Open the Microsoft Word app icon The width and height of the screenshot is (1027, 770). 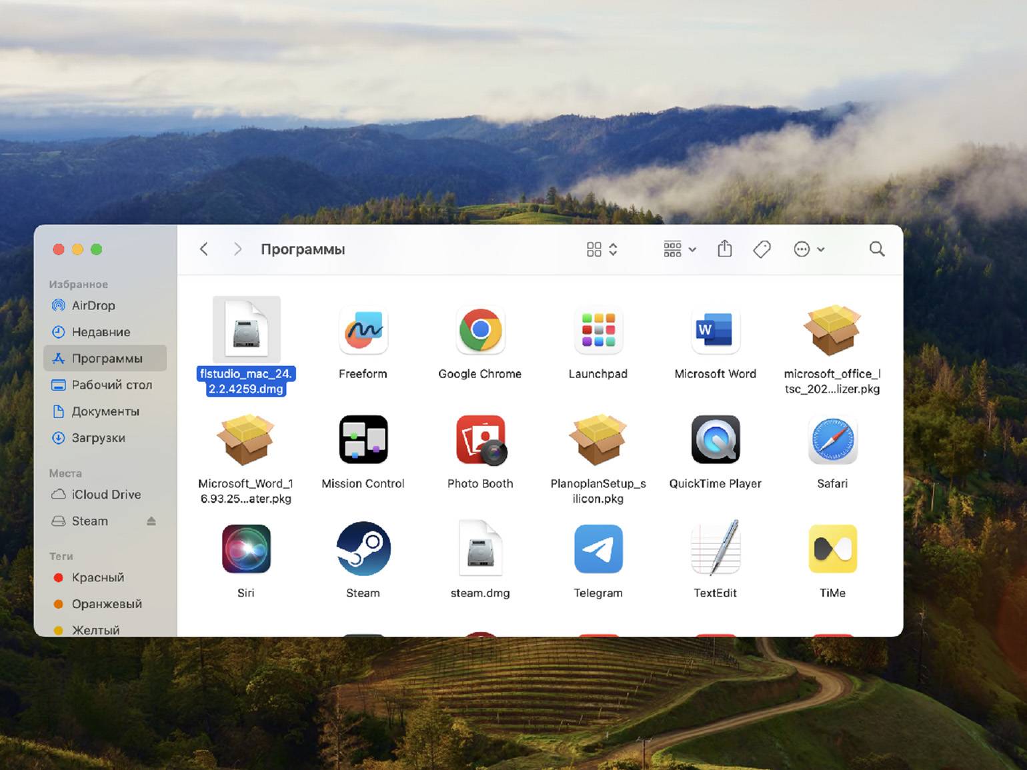pos(715,330)
